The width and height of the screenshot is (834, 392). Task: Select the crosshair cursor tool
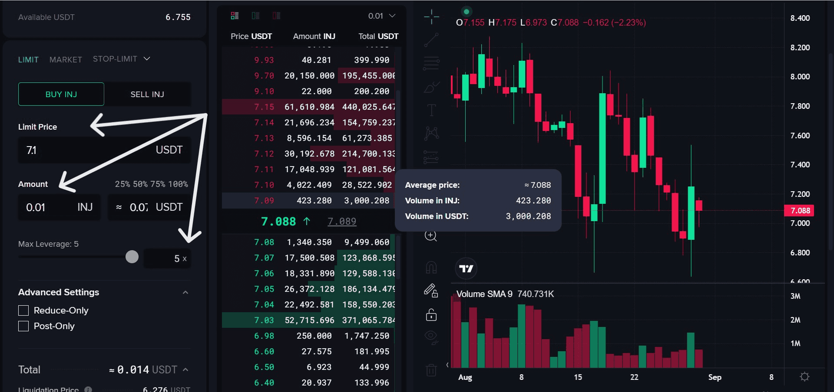[431, 17]
